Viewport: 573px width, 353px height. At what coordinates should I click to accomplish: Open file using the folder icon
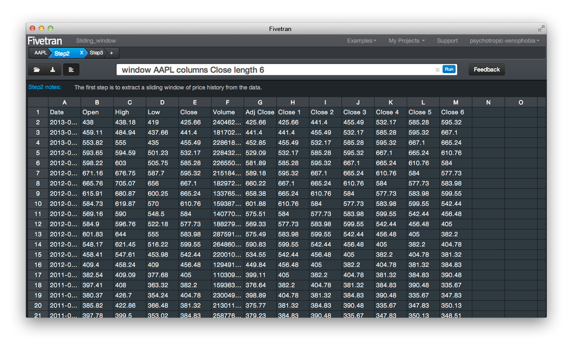pos(37,70)
